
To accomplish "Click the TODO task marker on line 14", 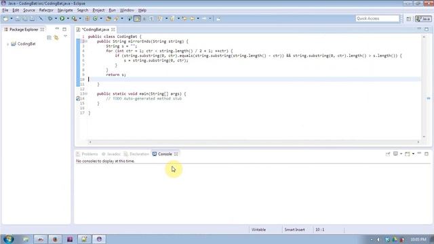I will (x=78, y=98).
